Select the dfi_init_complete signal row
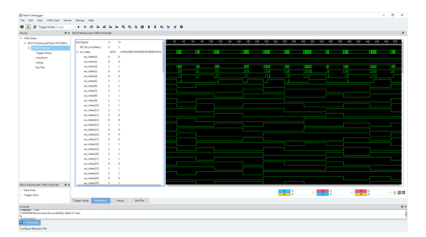This screenshot has width=426, height=237. (119, 47)
